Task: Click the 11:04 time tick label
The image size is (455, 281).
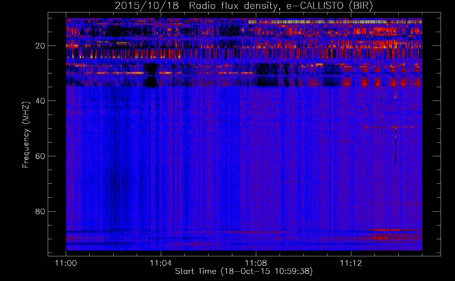Action: (x=161, y=263)
